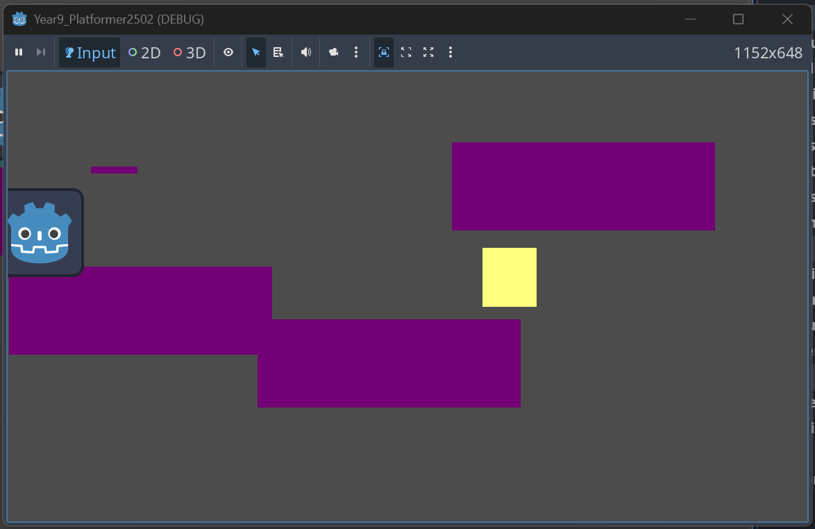Image resolution: width=815 pixels, height=529 pixels.
Task: Pause the running game
Action: click(19, 53)
